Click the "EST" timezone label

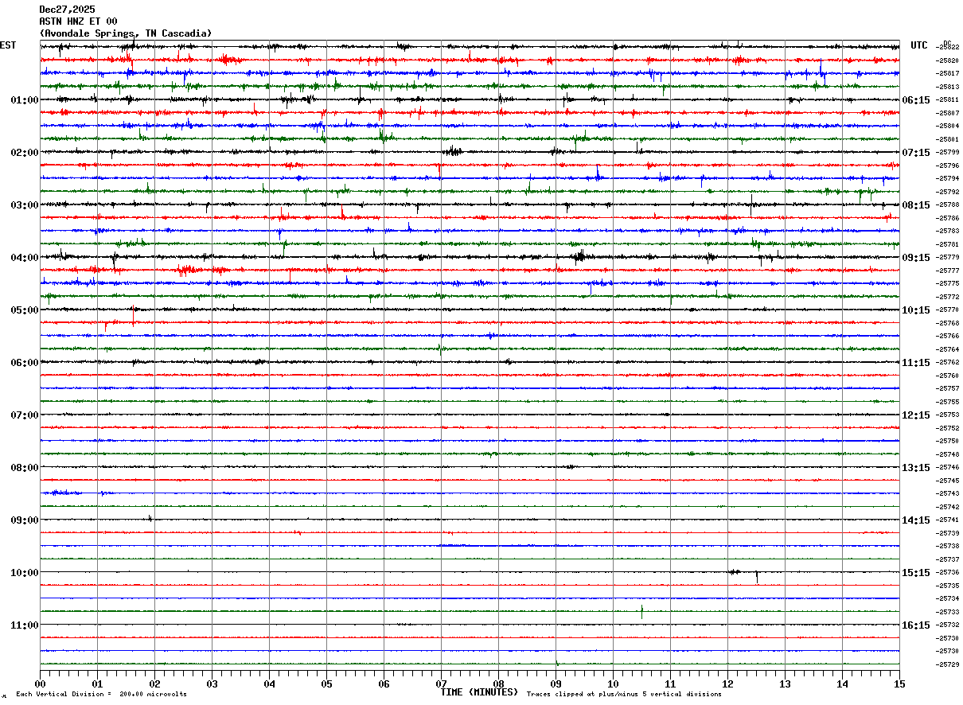[8, 45]
